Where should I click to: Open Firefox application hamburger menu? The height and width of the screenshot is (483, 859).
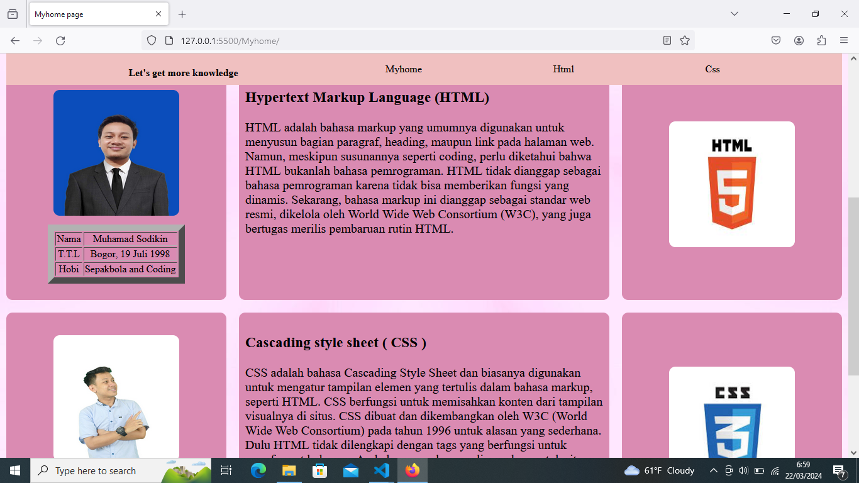844,41
